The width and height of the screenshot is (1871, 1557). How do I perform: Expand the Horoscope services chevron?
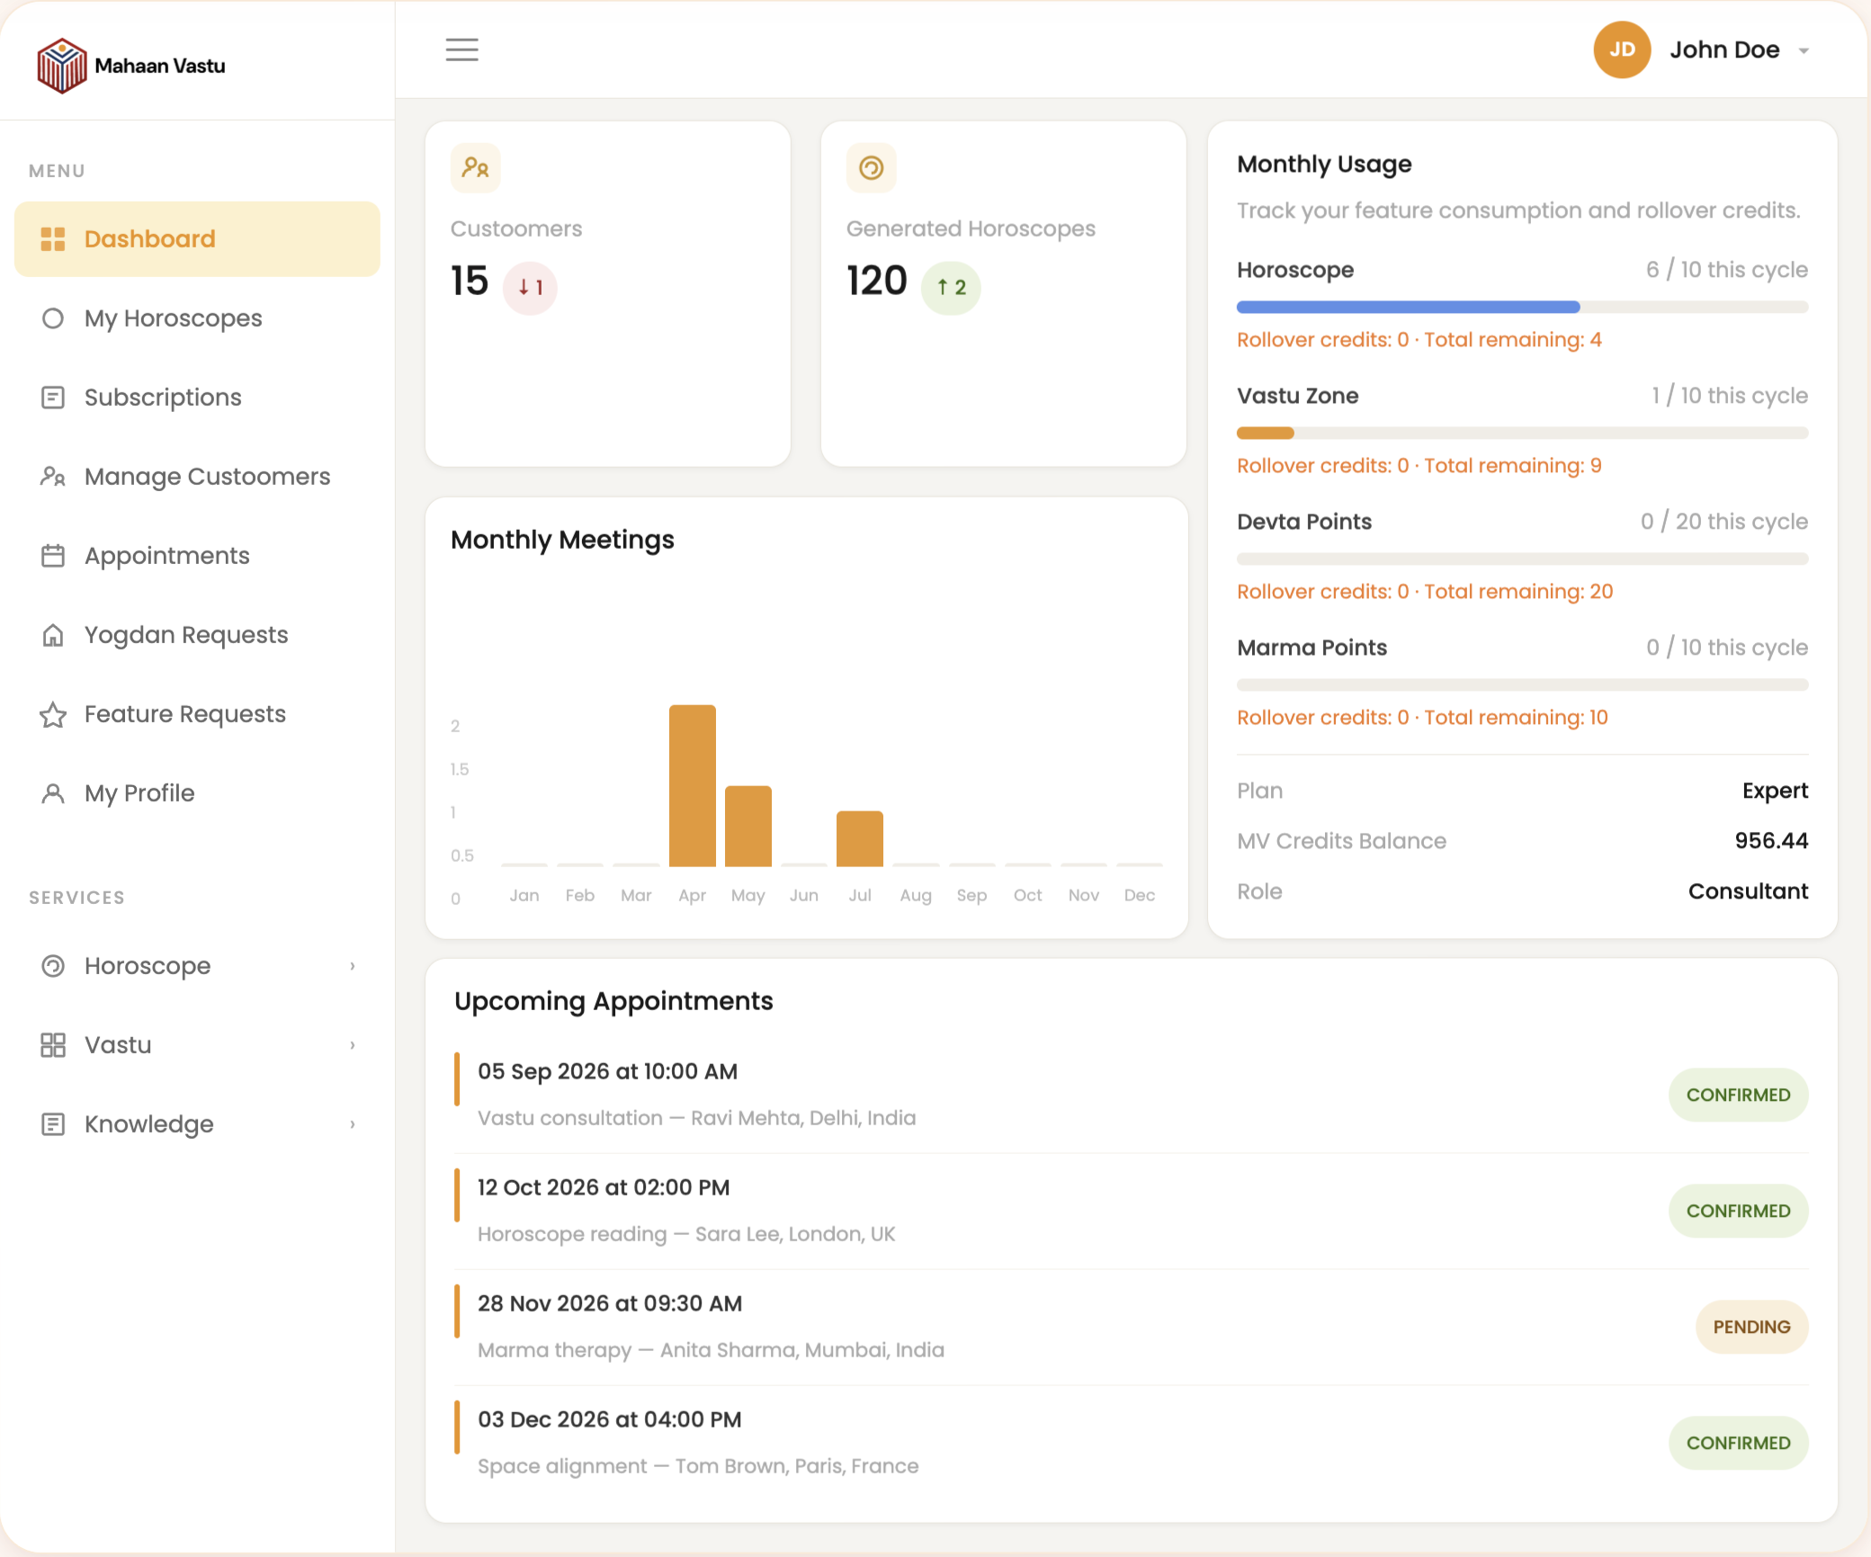pos(353,966)
